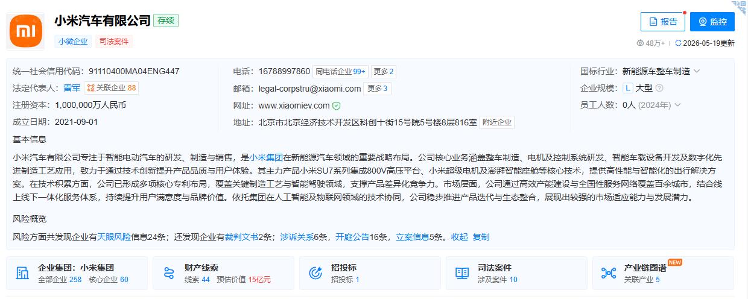Open 涉诉关系 link
Image resolution: width=748 pixels, height=299 pixels.
(297, 237)
